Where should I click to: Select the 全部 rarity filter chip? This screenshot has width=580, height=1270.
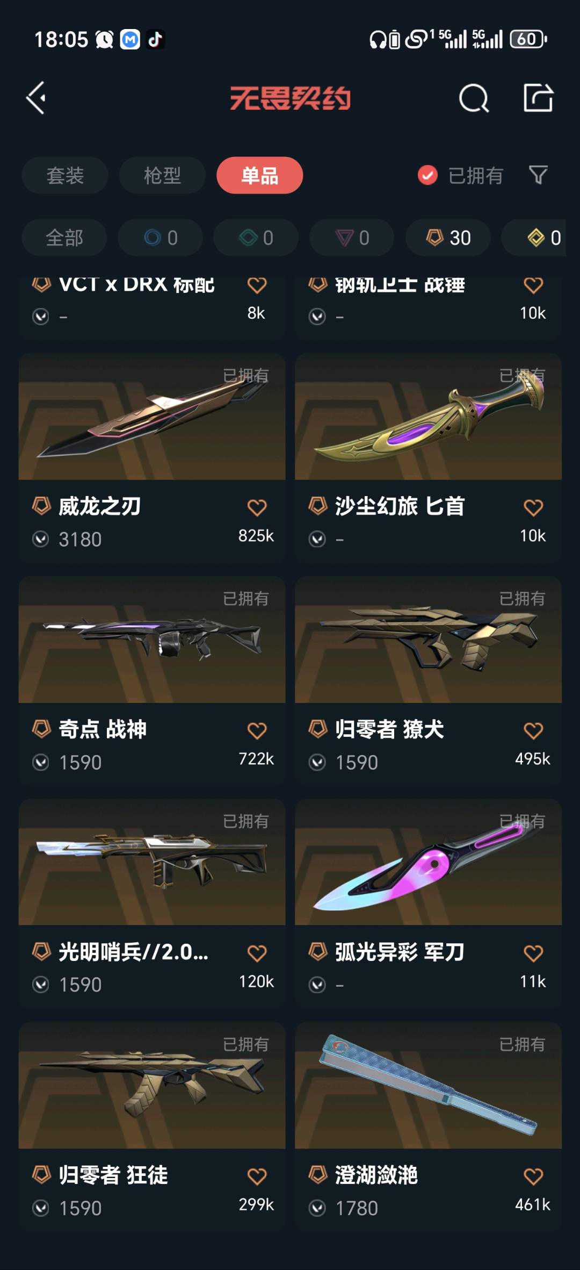click(64, 238)
